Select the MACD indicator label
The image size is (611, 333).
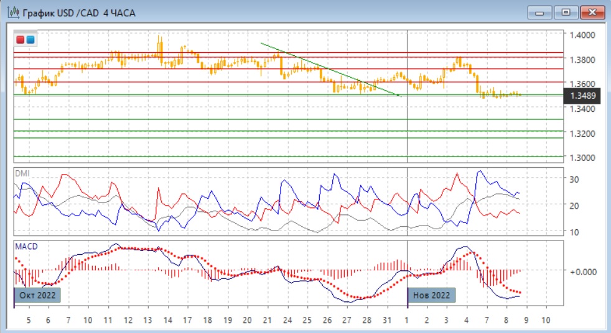[x=26, y=247]
